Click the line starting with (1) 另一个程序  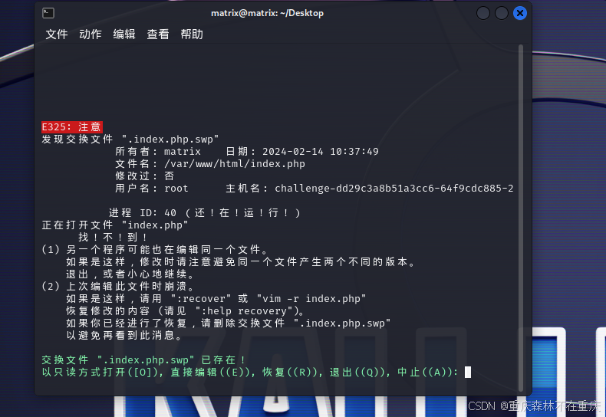[x=155, y=249]
